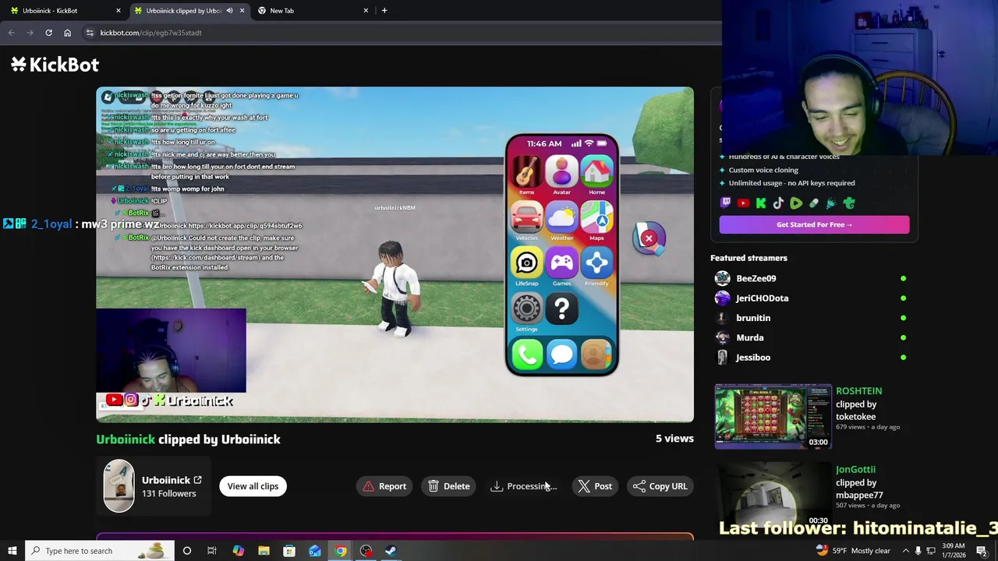The height and width of the screenshot is (561, 998).
Task: Click the red X close button in clip
Action: pos(649,238)
